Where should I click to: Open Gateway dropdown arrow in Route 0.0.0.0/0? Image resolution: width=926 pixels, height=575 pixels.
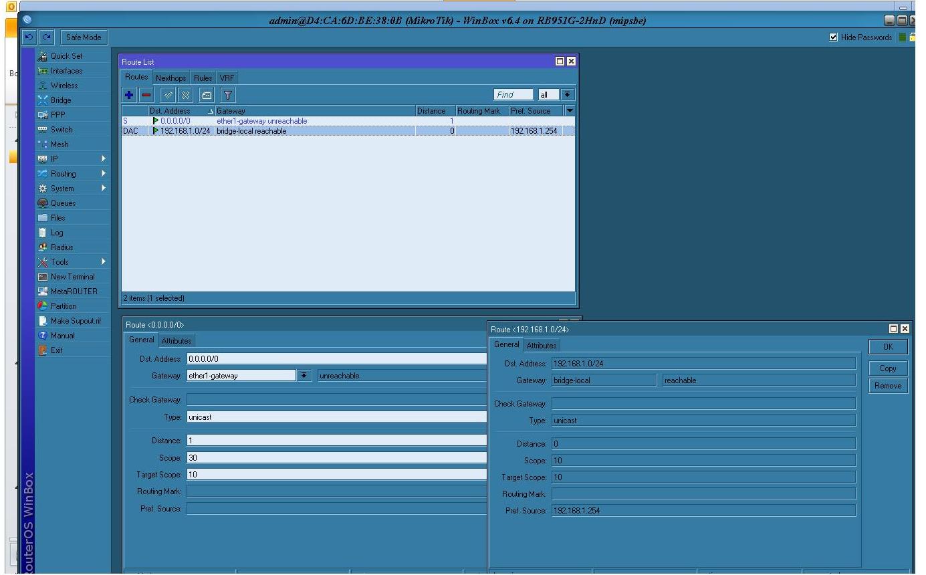304,376
